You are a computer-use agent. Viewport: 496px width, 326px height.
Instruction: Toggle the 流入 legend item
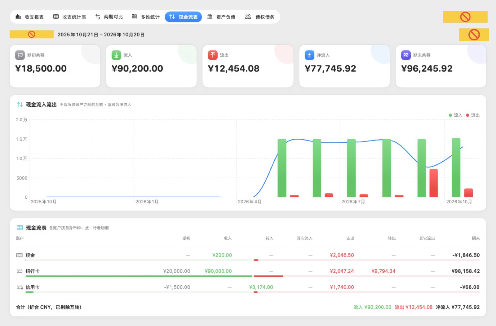click(455, 115)
